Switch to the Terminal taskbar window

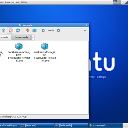click(37, 125)
